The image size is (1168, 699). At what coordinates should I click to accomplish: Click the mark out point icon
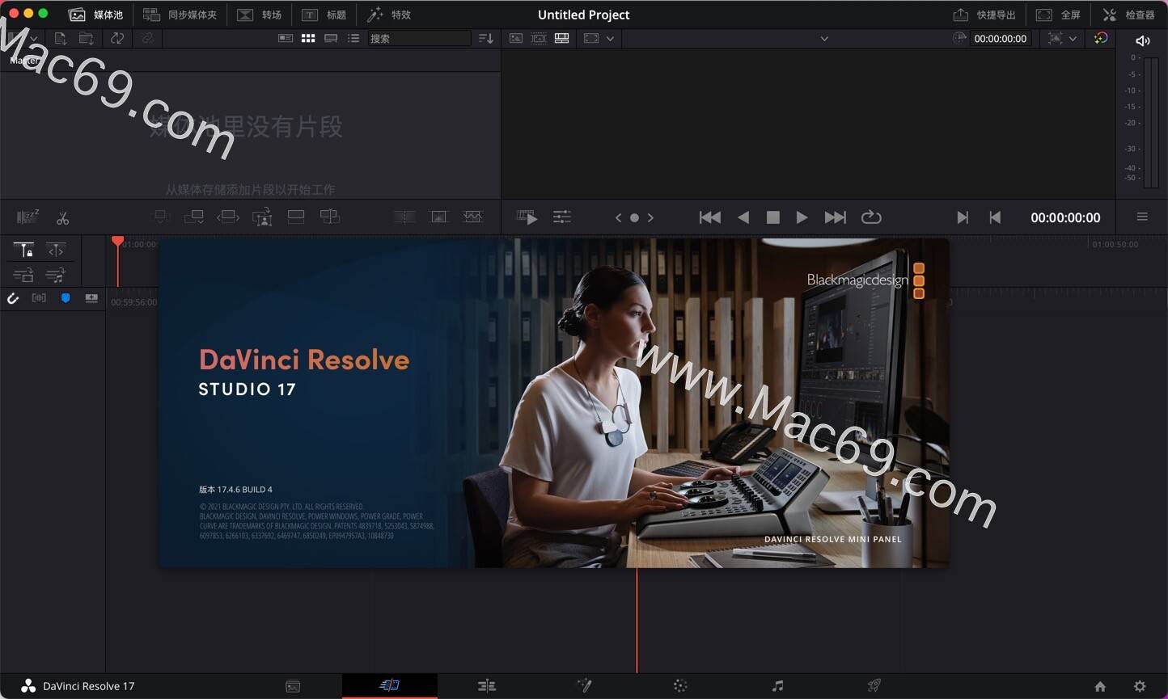[x=995, y=217]
